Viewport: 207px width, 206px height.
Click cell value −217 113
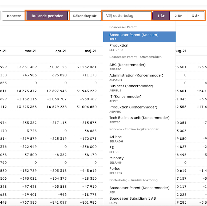tap(58, 123)
